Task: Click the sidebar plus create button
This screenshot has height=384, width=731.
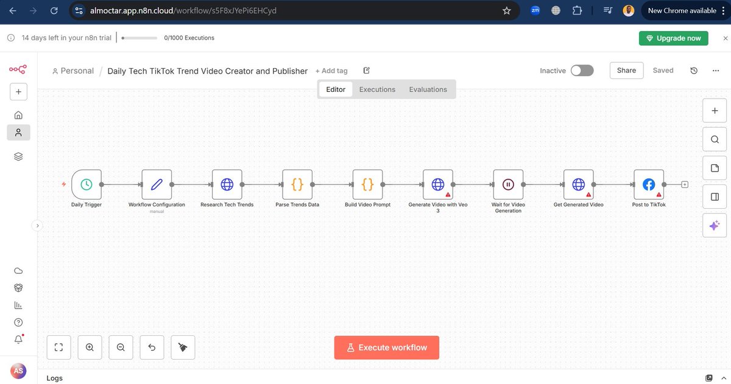Action: 18,92
